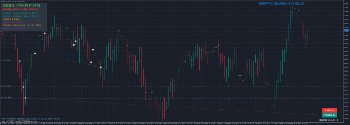Select the upper BUY 0.6 order label

tap(6, 60)
